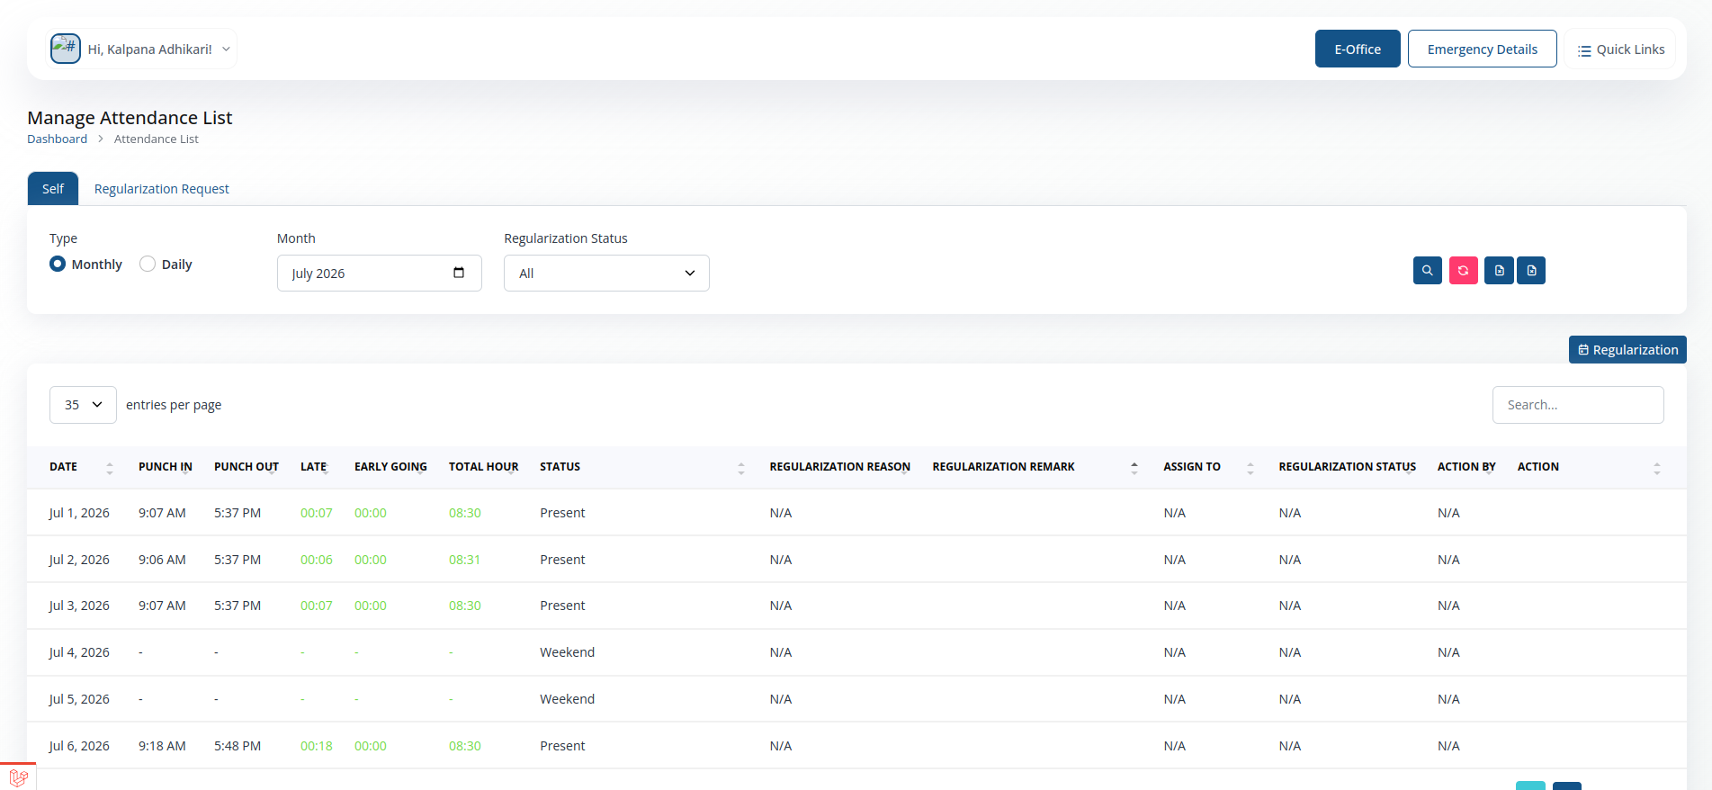The image size is (1712, 790).
Task: Click the 08:31 total hour value
Action: pyautogui.click(x=465, y=560)
